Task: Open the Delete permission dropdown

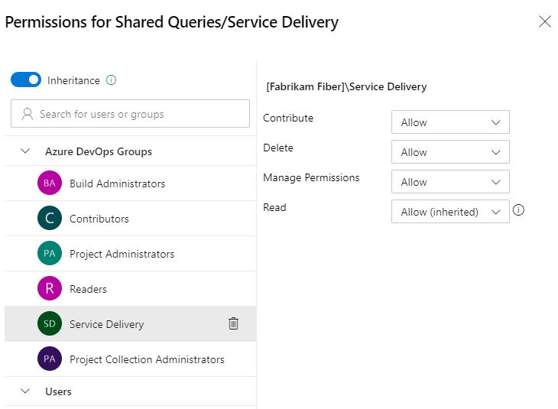Action: [450, 152]
